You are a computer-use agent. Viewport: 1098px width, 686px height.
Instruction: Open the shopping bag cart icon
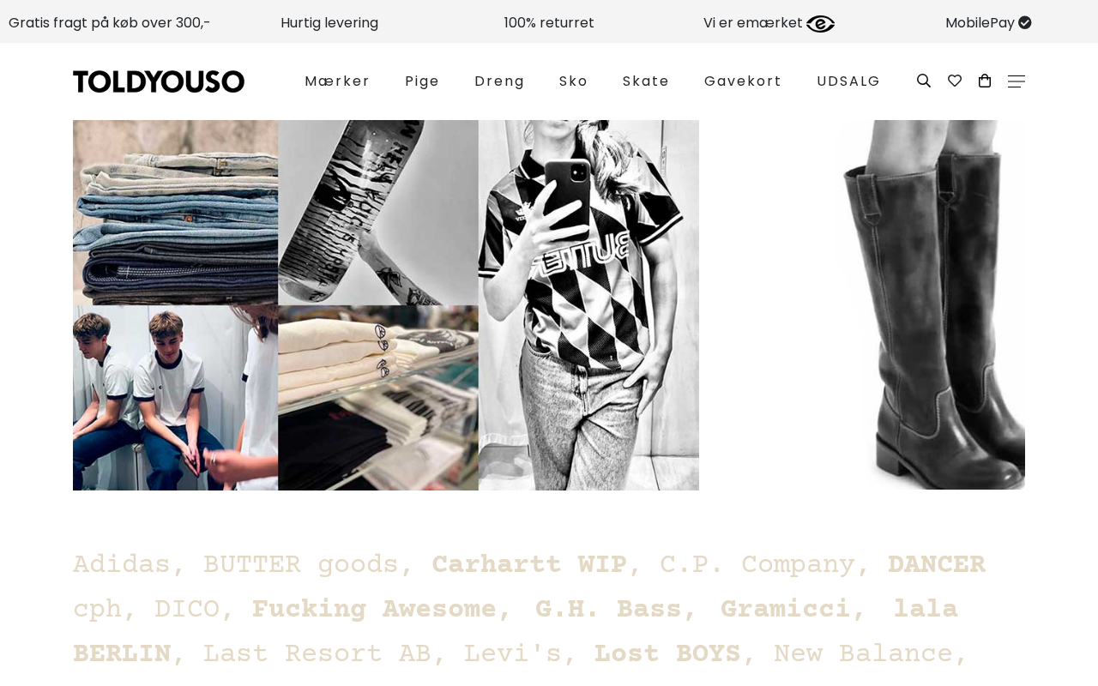coord(985,81)
